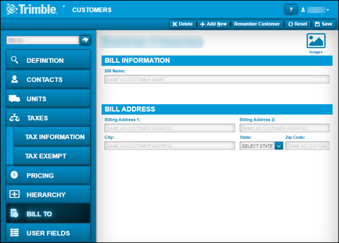Open the Hierarchy section

(x=48, y=194)
